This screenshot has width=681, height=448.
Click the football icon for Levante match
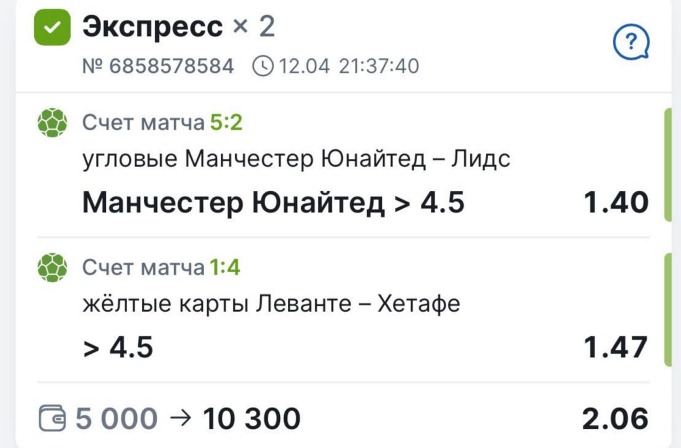[52, 267]
